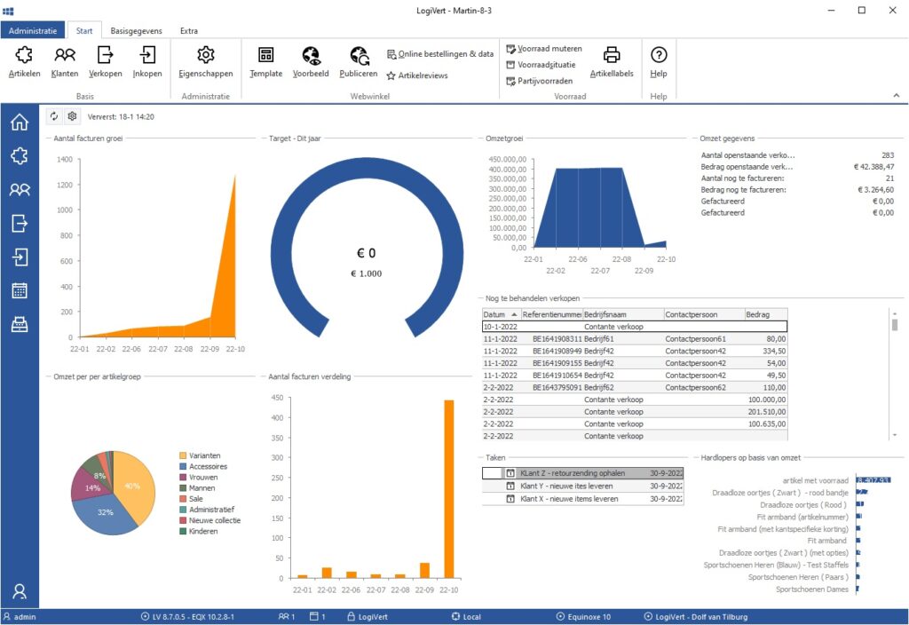Select task Klant Y - nieuwe ites leveren

tap(582, 486)
